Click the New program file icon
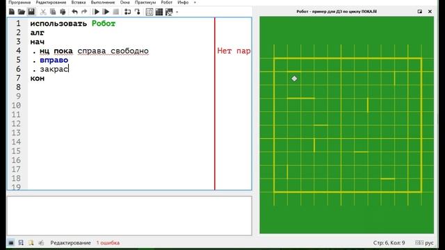 click(12, 12)
